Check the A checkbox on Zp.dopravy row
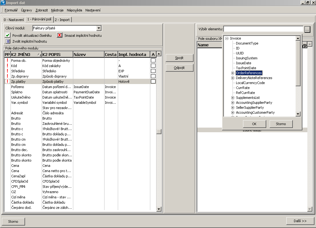Image resolution: width=316 pixels, height=228 pixels. pos(153,76)
